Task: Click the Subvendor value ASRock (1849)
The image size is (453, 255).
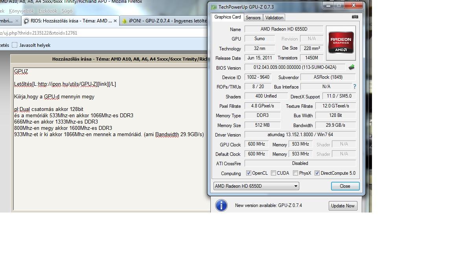Action: coord(328,77)
